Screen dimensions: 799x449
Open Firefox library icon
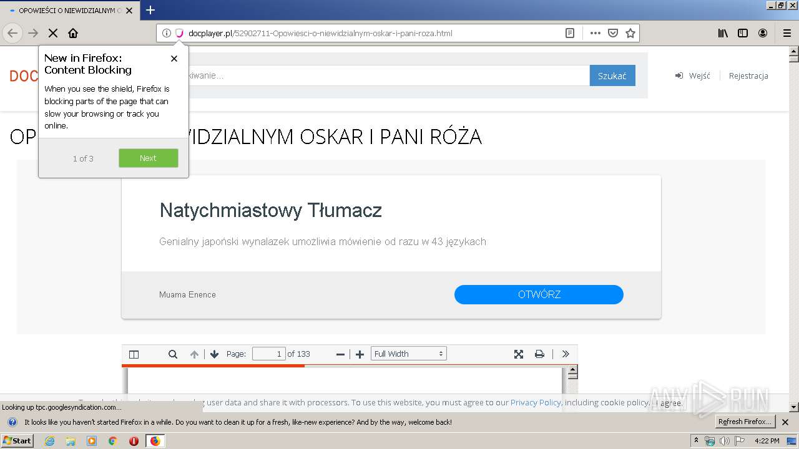pyautogui.click(x=723, y=33)
